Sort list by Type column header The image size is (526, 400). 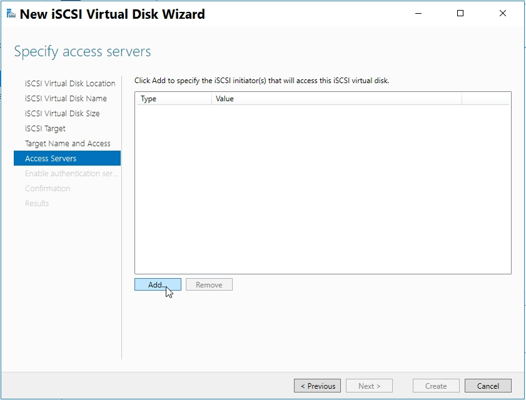[174, 99]
